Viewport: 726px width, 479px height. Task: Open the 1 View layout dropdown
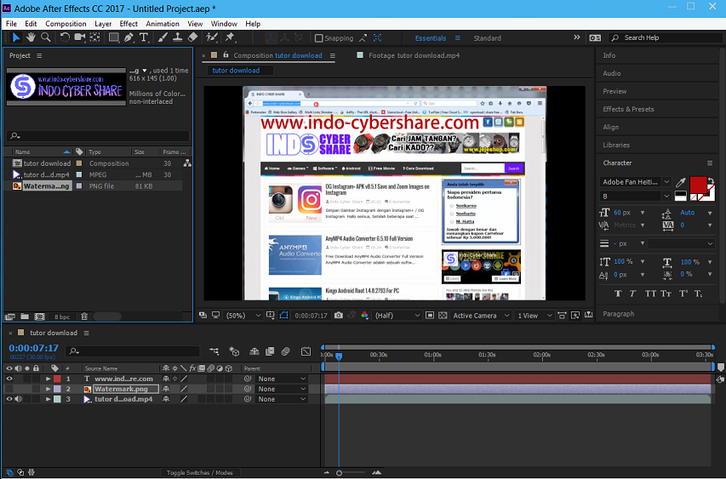click(x=534, y=315)
